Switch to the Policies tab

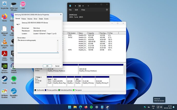pos(24,19)
